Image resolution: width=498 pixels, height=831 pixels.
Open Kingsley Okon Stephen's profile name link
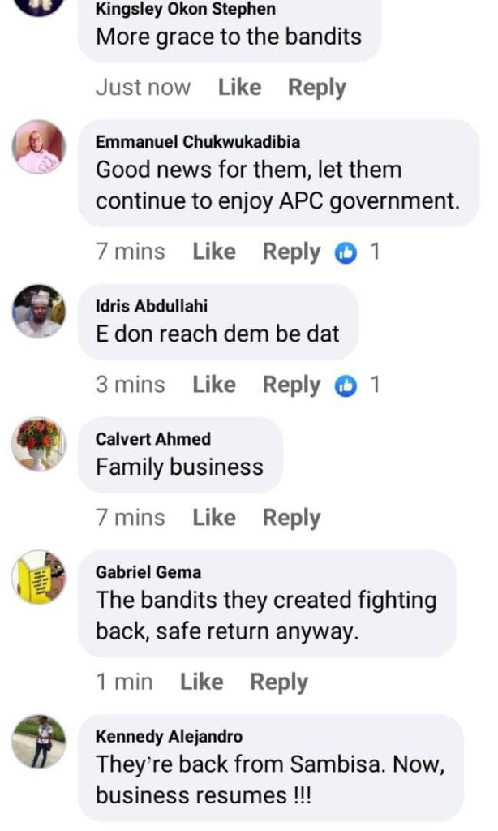(185, 10)
